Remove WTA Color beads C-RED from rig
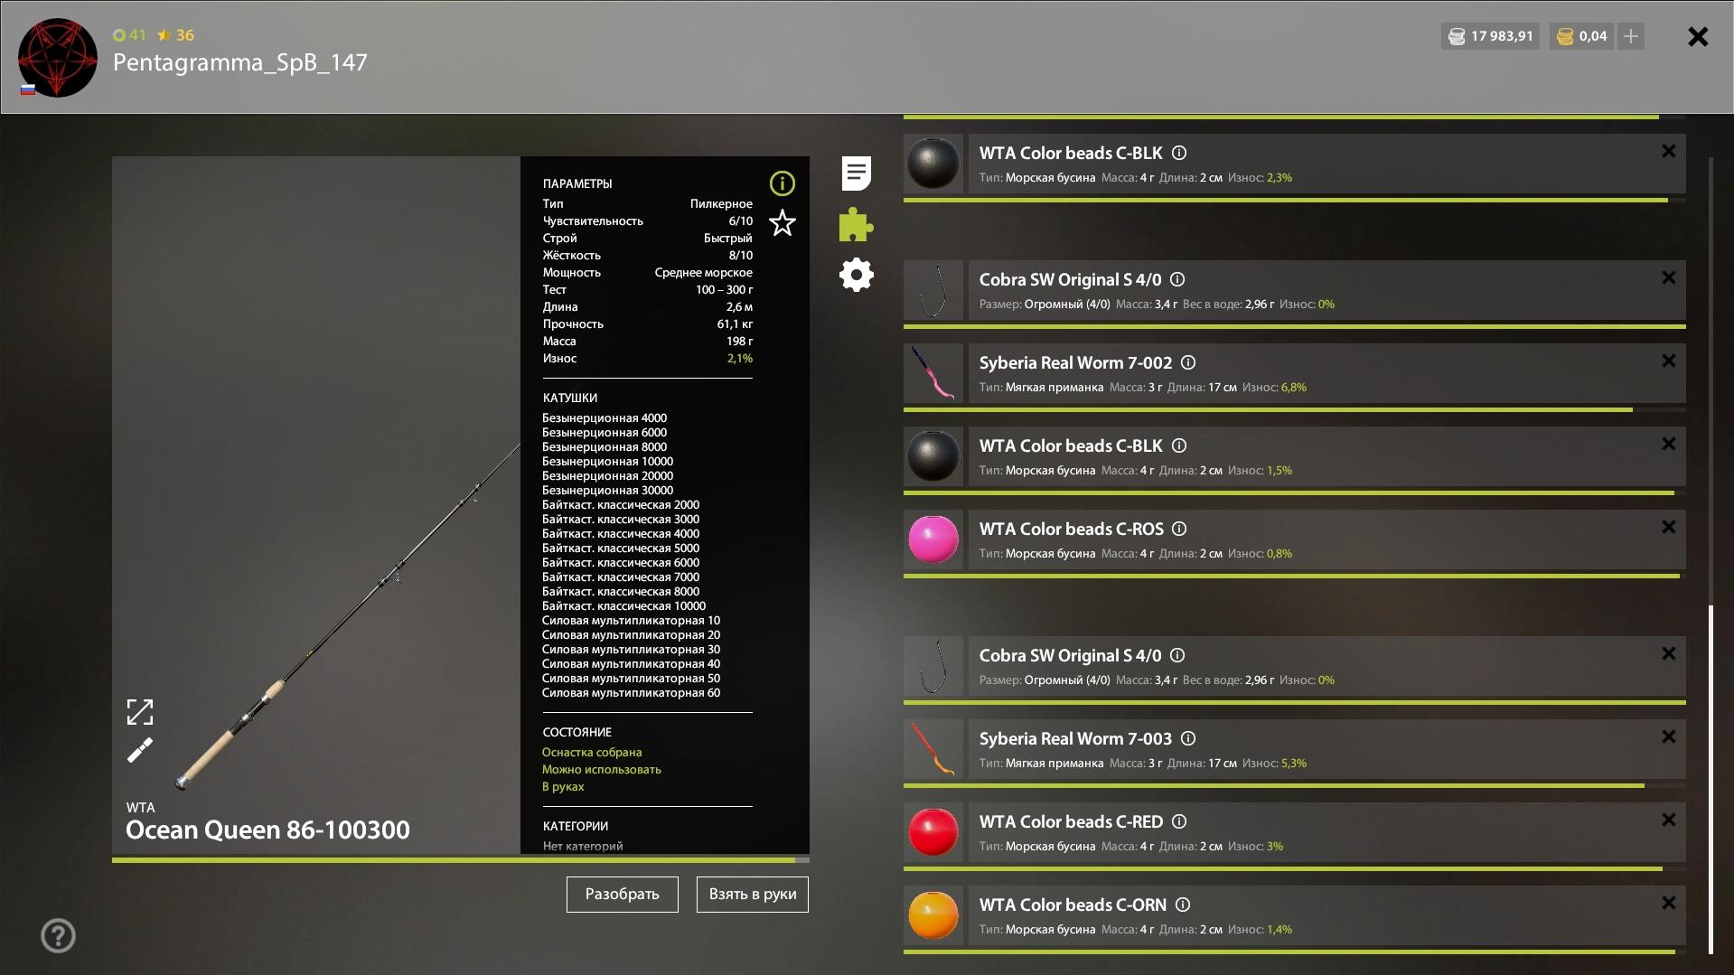The image size is (1734, 975). [1668, 820]
